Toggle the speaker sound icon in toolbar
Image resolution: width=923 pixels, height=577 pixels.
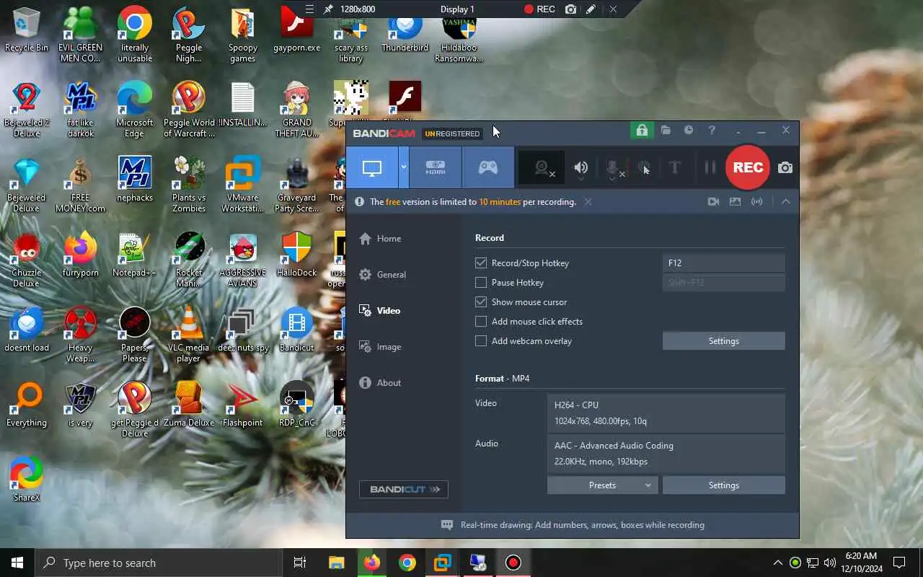580,168
